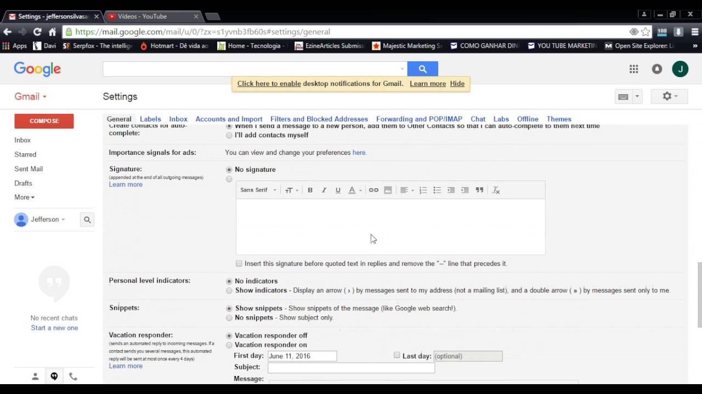Toggle underline in signature toolbar

click(338, 190)
